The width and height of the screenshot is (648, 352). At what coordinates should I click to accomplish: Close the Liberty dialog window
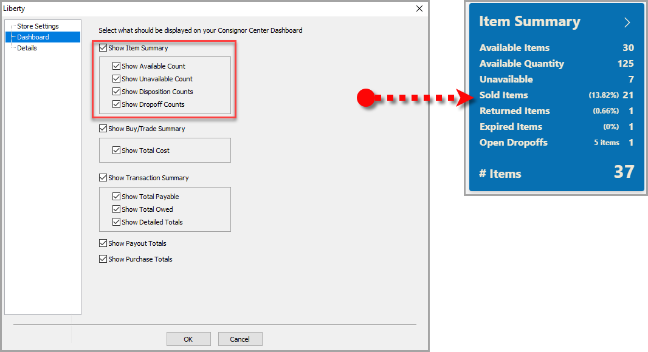click(419, 8)
